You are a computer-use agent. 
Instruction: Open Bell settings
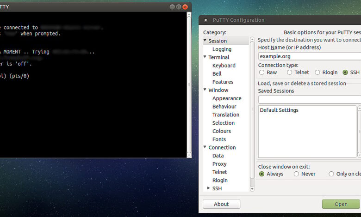click(217, 74)
